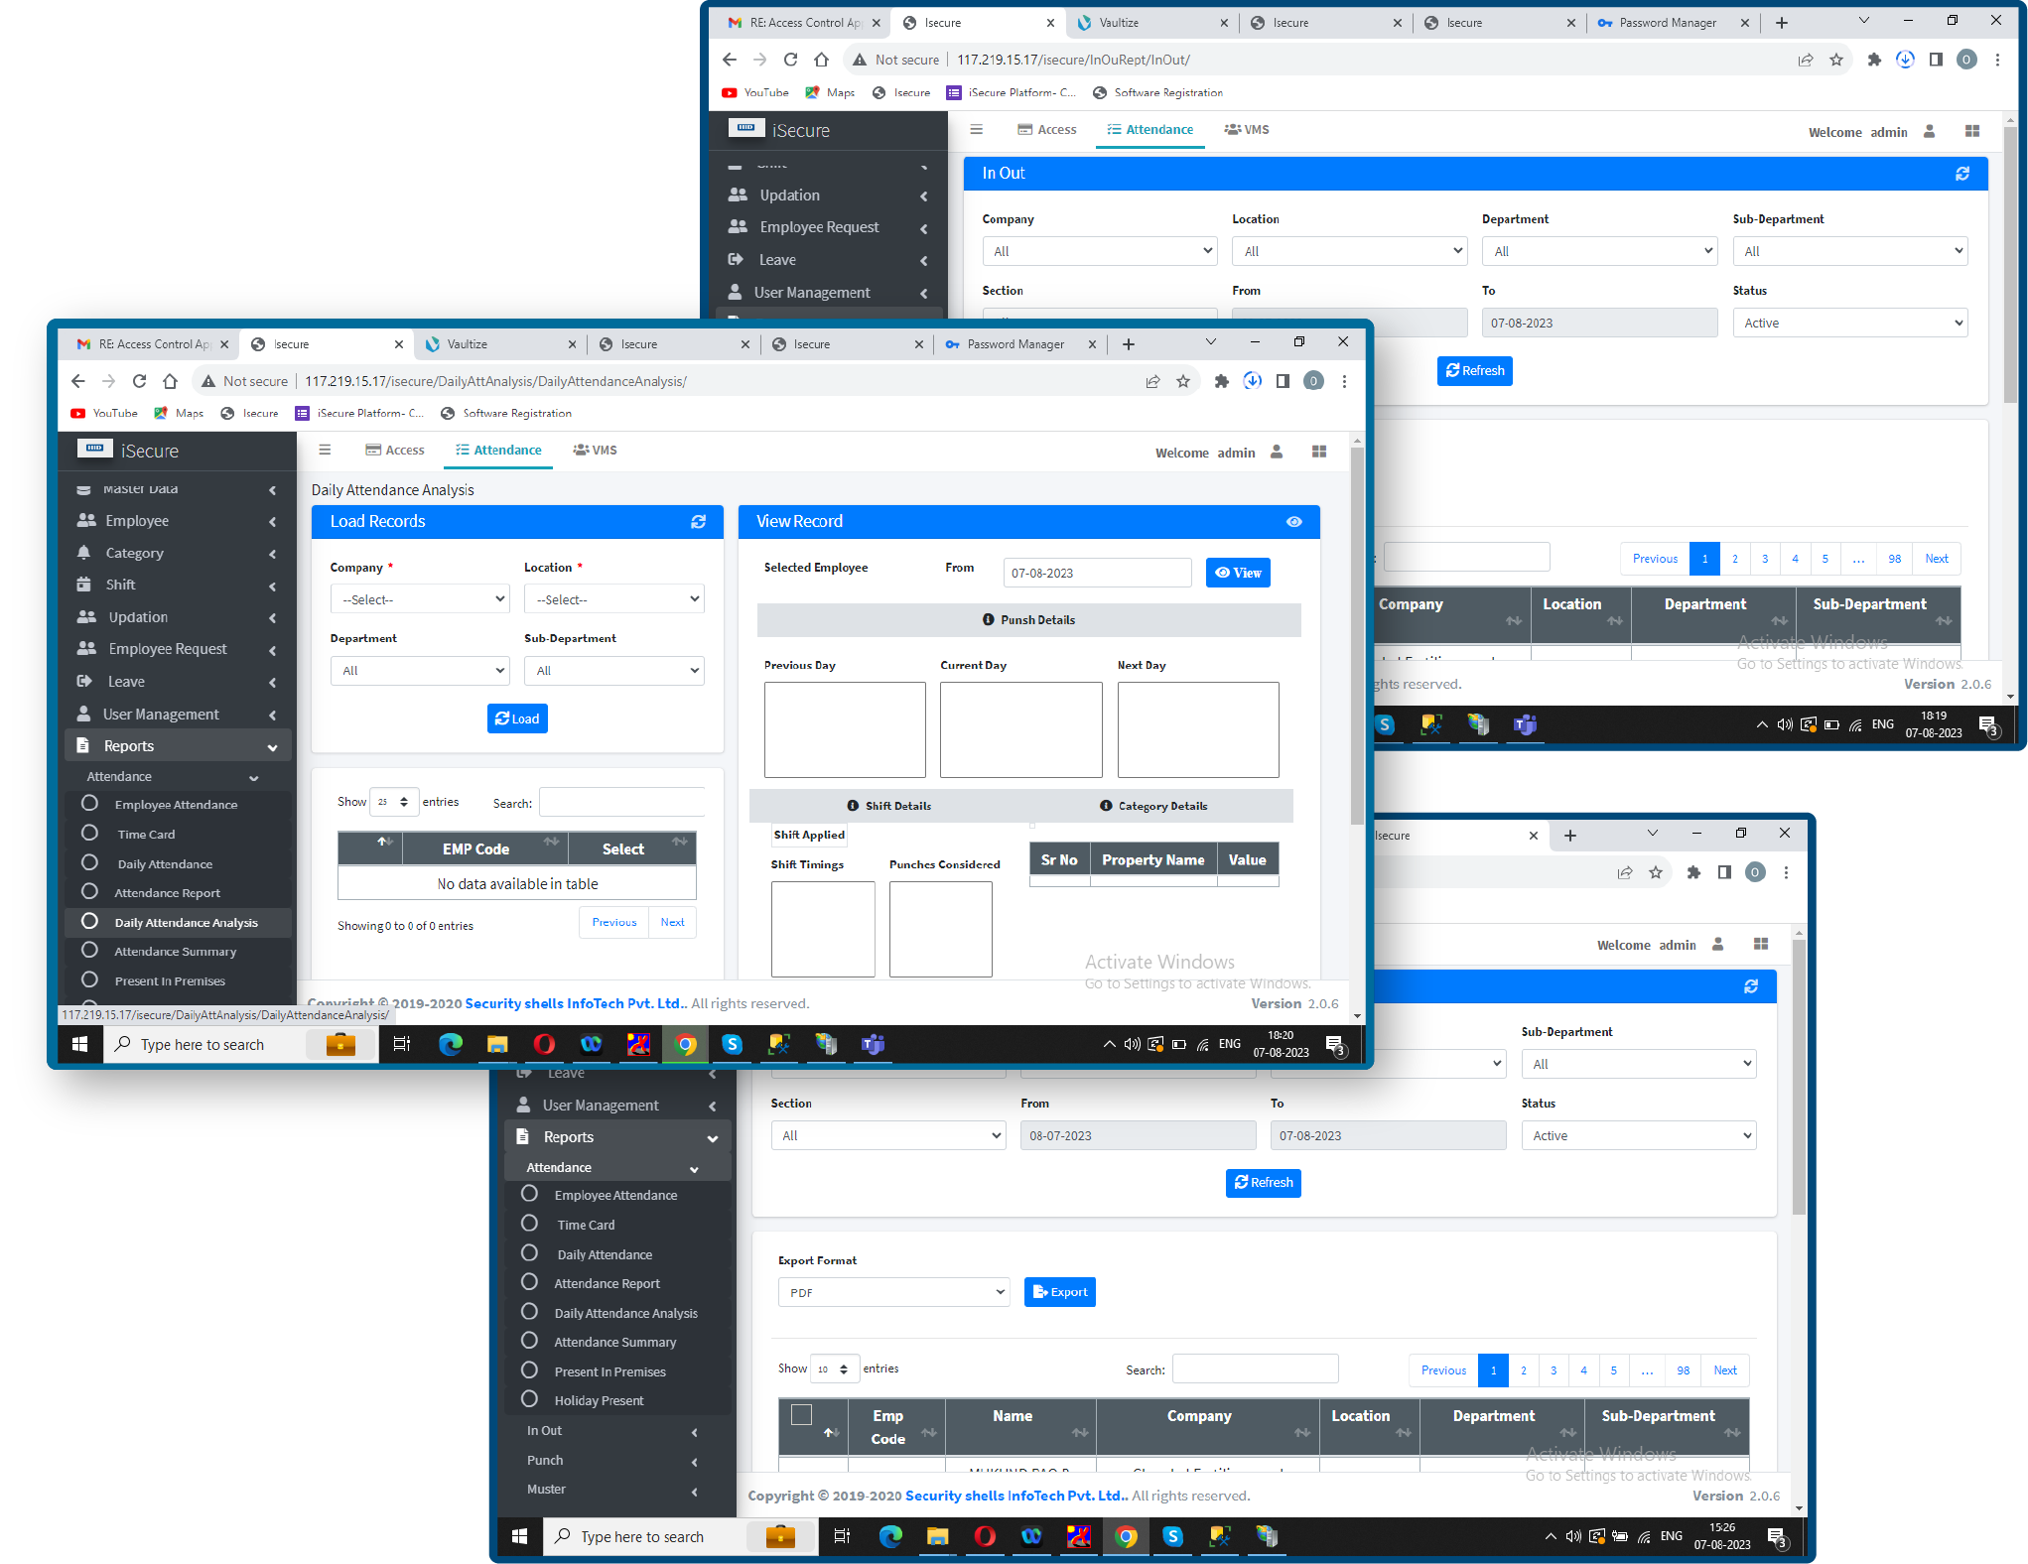Screen dimensions: 2028x1564
Task: Bookmark this page with the star icon
Action: click(x=1183, y=381)
